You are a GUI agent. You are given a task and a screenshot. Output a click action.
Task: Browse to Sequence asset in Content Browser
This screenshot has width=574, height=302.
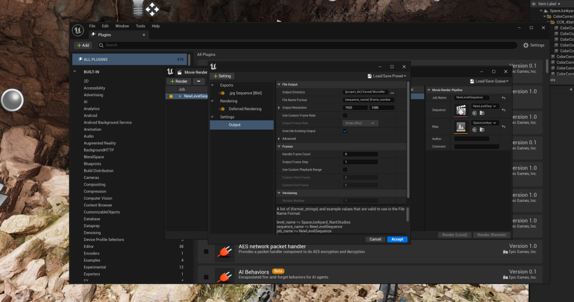coord(482,113)
